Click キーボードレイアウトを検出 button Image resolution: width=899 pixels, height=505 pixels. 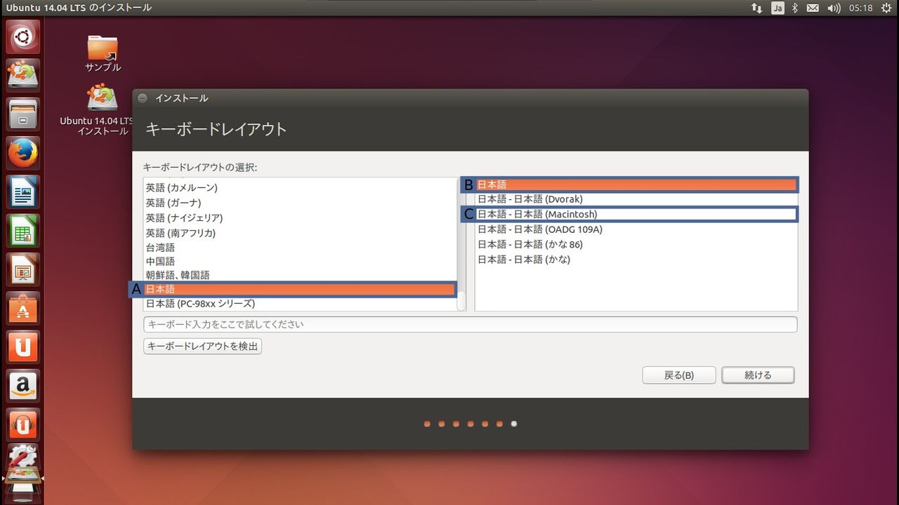pyautogui.click(x=202, y=346)
